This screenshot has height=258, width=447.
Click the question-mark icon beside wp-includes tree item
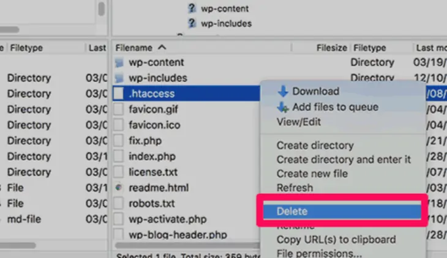192,23
